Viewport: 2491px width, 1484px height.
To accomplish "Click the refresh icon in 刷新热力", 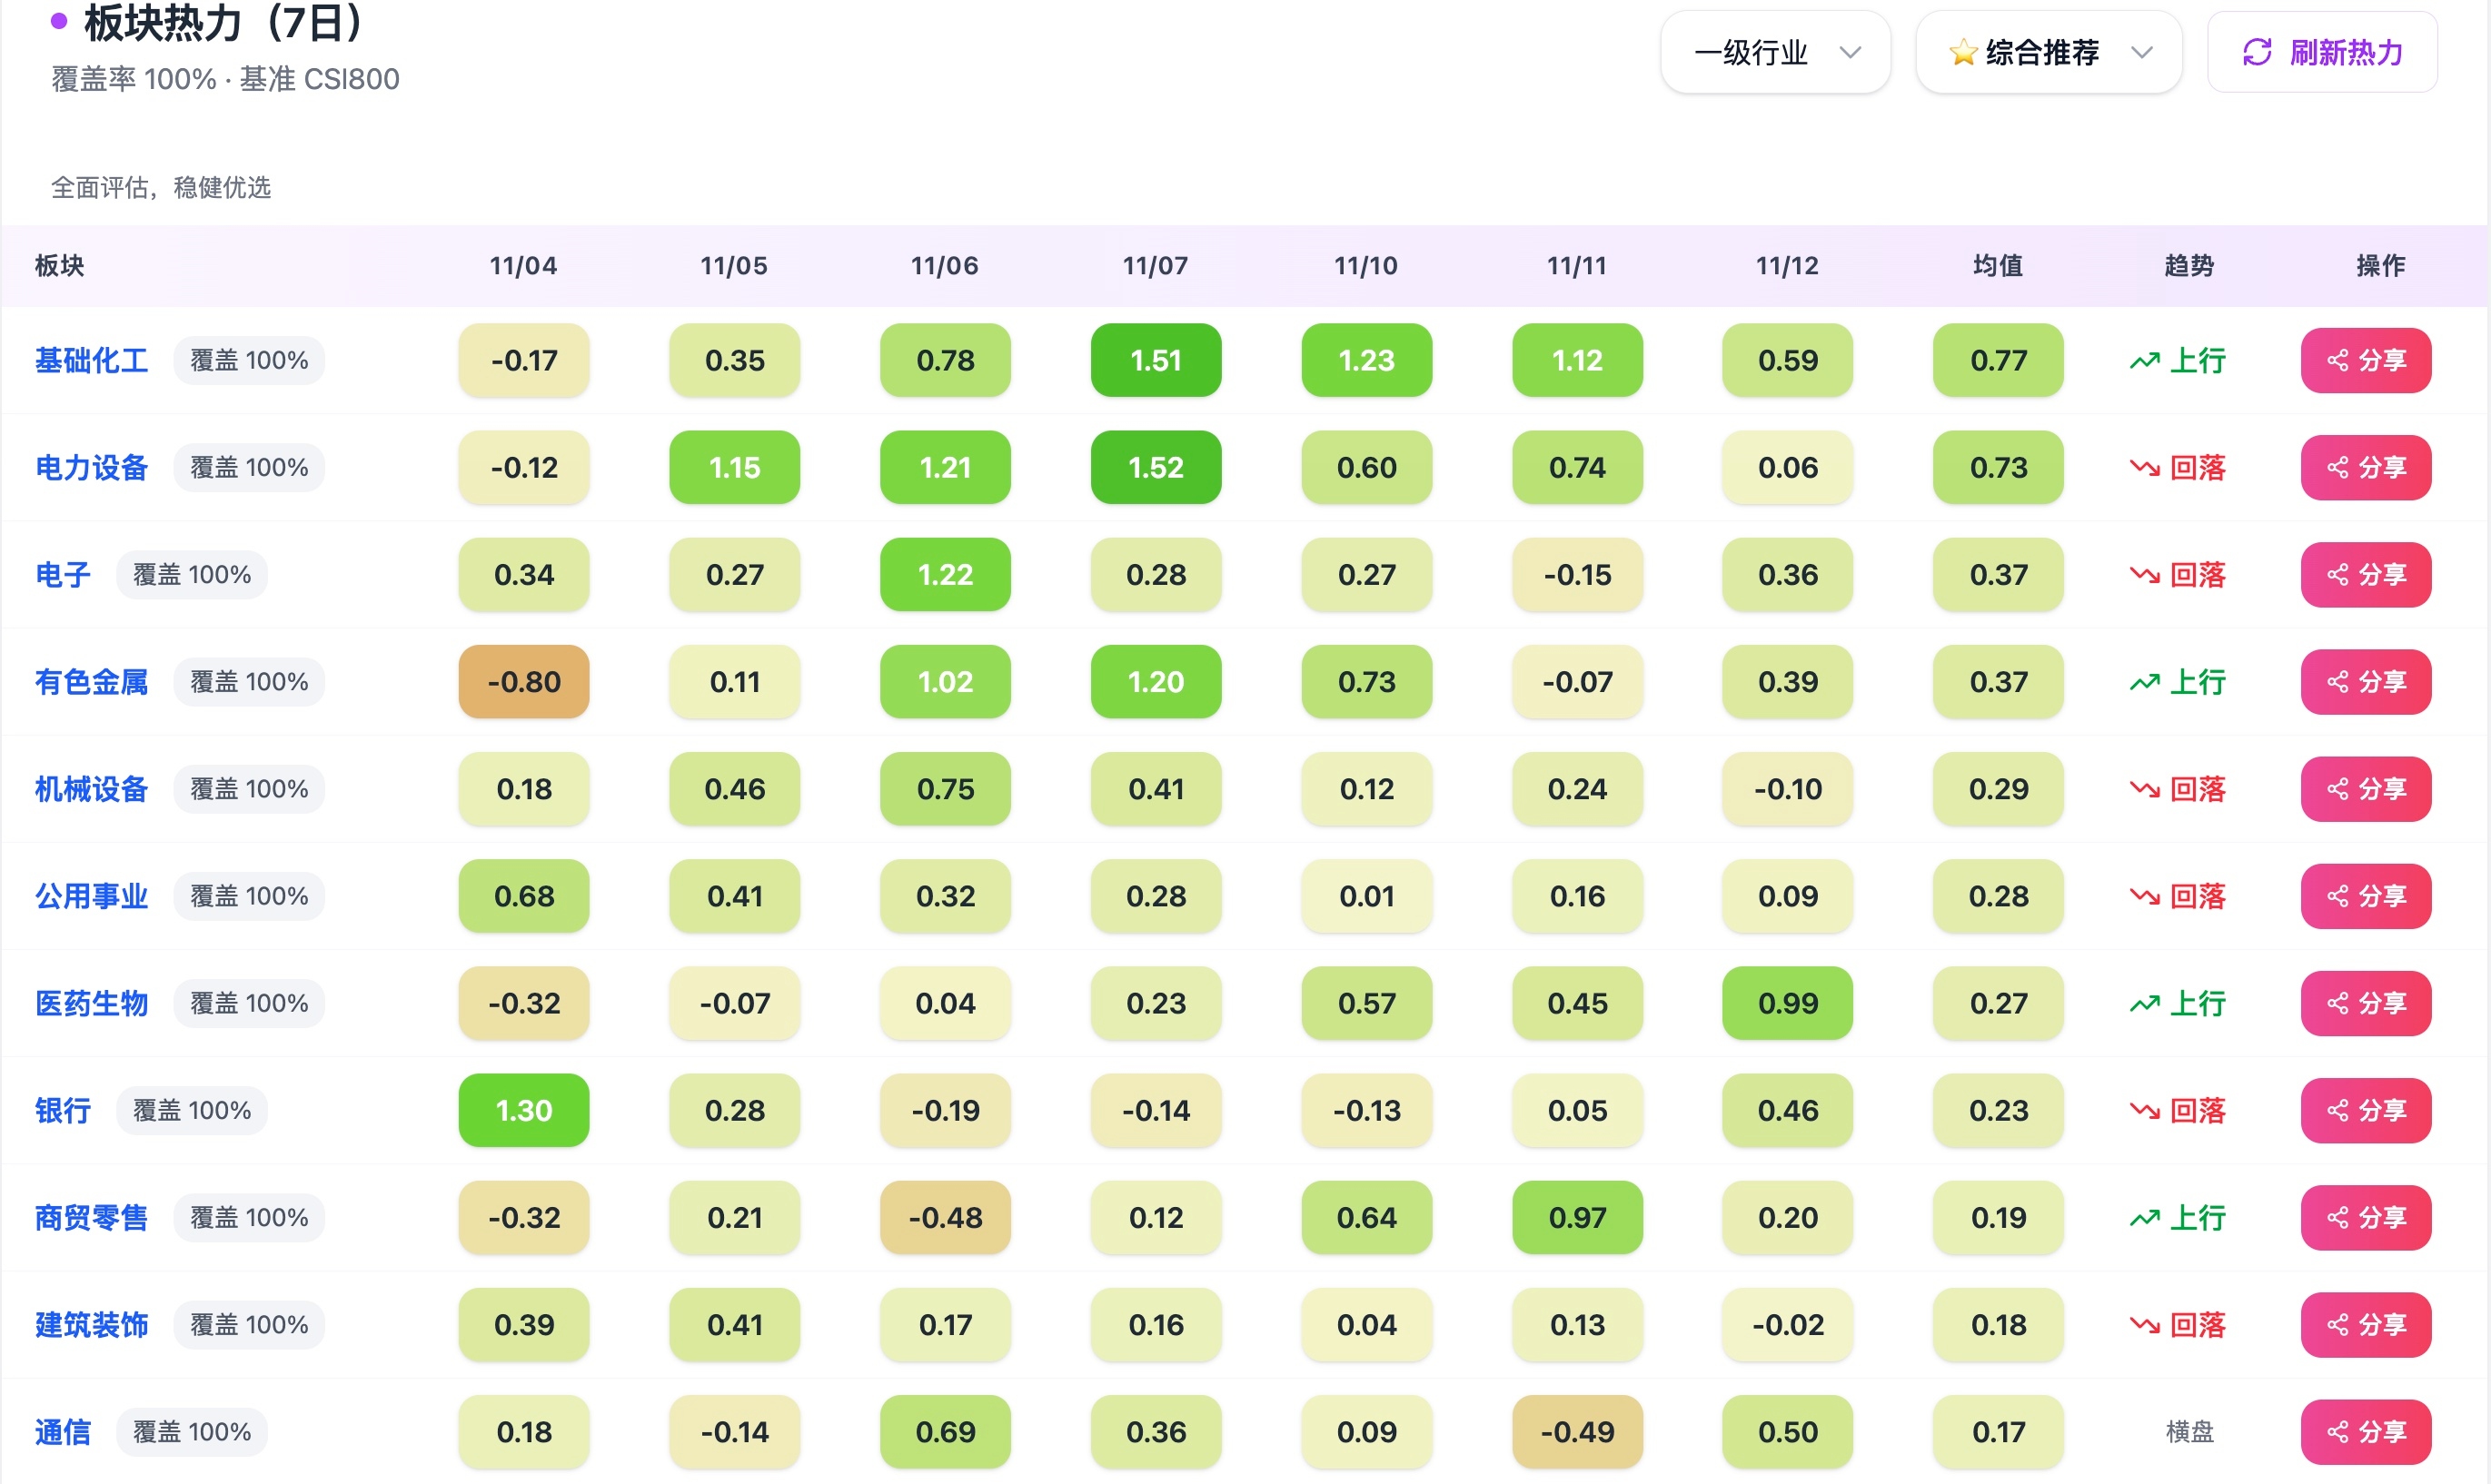I will tap(2257, 52).
